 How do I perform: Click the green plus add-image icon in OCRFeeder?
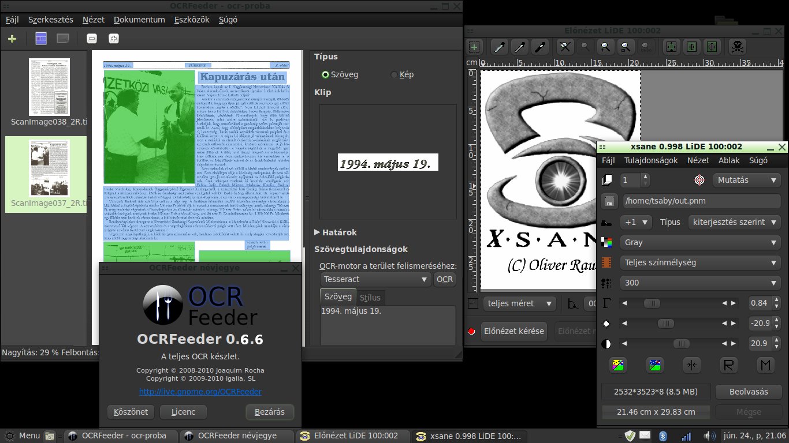coord(12,39)
